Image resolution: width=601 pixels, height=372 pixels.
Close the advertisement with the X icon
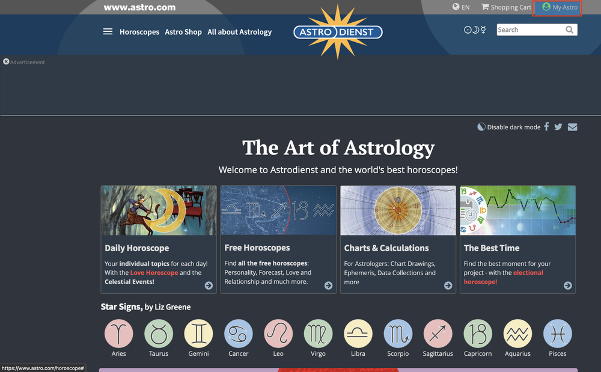pos(6,61)
